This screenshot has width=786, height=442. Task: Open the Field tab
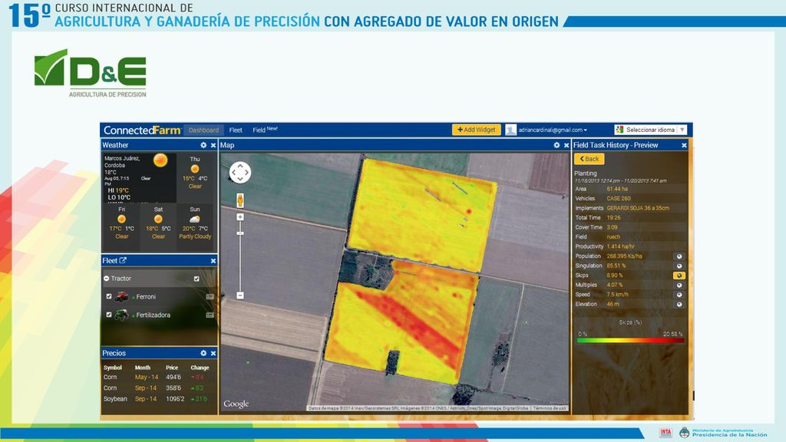click(265, 129)
